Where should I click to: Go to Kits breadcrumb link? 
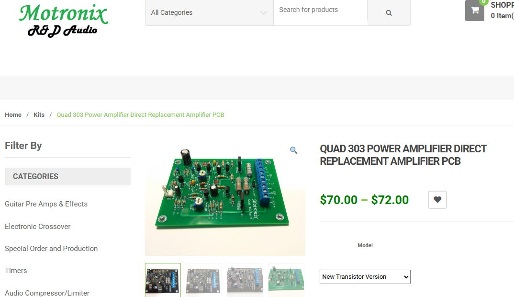pyautogui.click(x=39, y=115)
